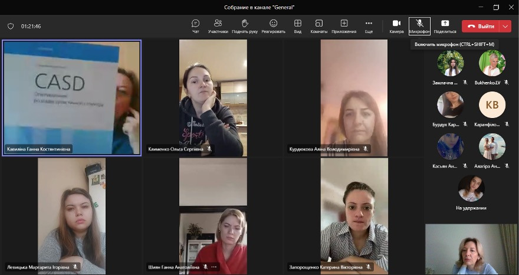Open the Еще more options menu
Viewport: 519px width, 275px height.
(x=369, y=26)
